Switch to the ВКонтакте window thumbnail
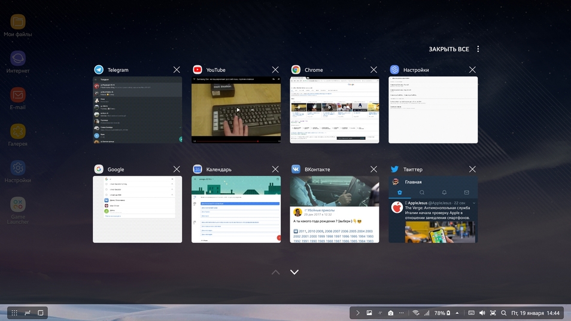Screen dimensions: 571x321 [x=335, y=209]
